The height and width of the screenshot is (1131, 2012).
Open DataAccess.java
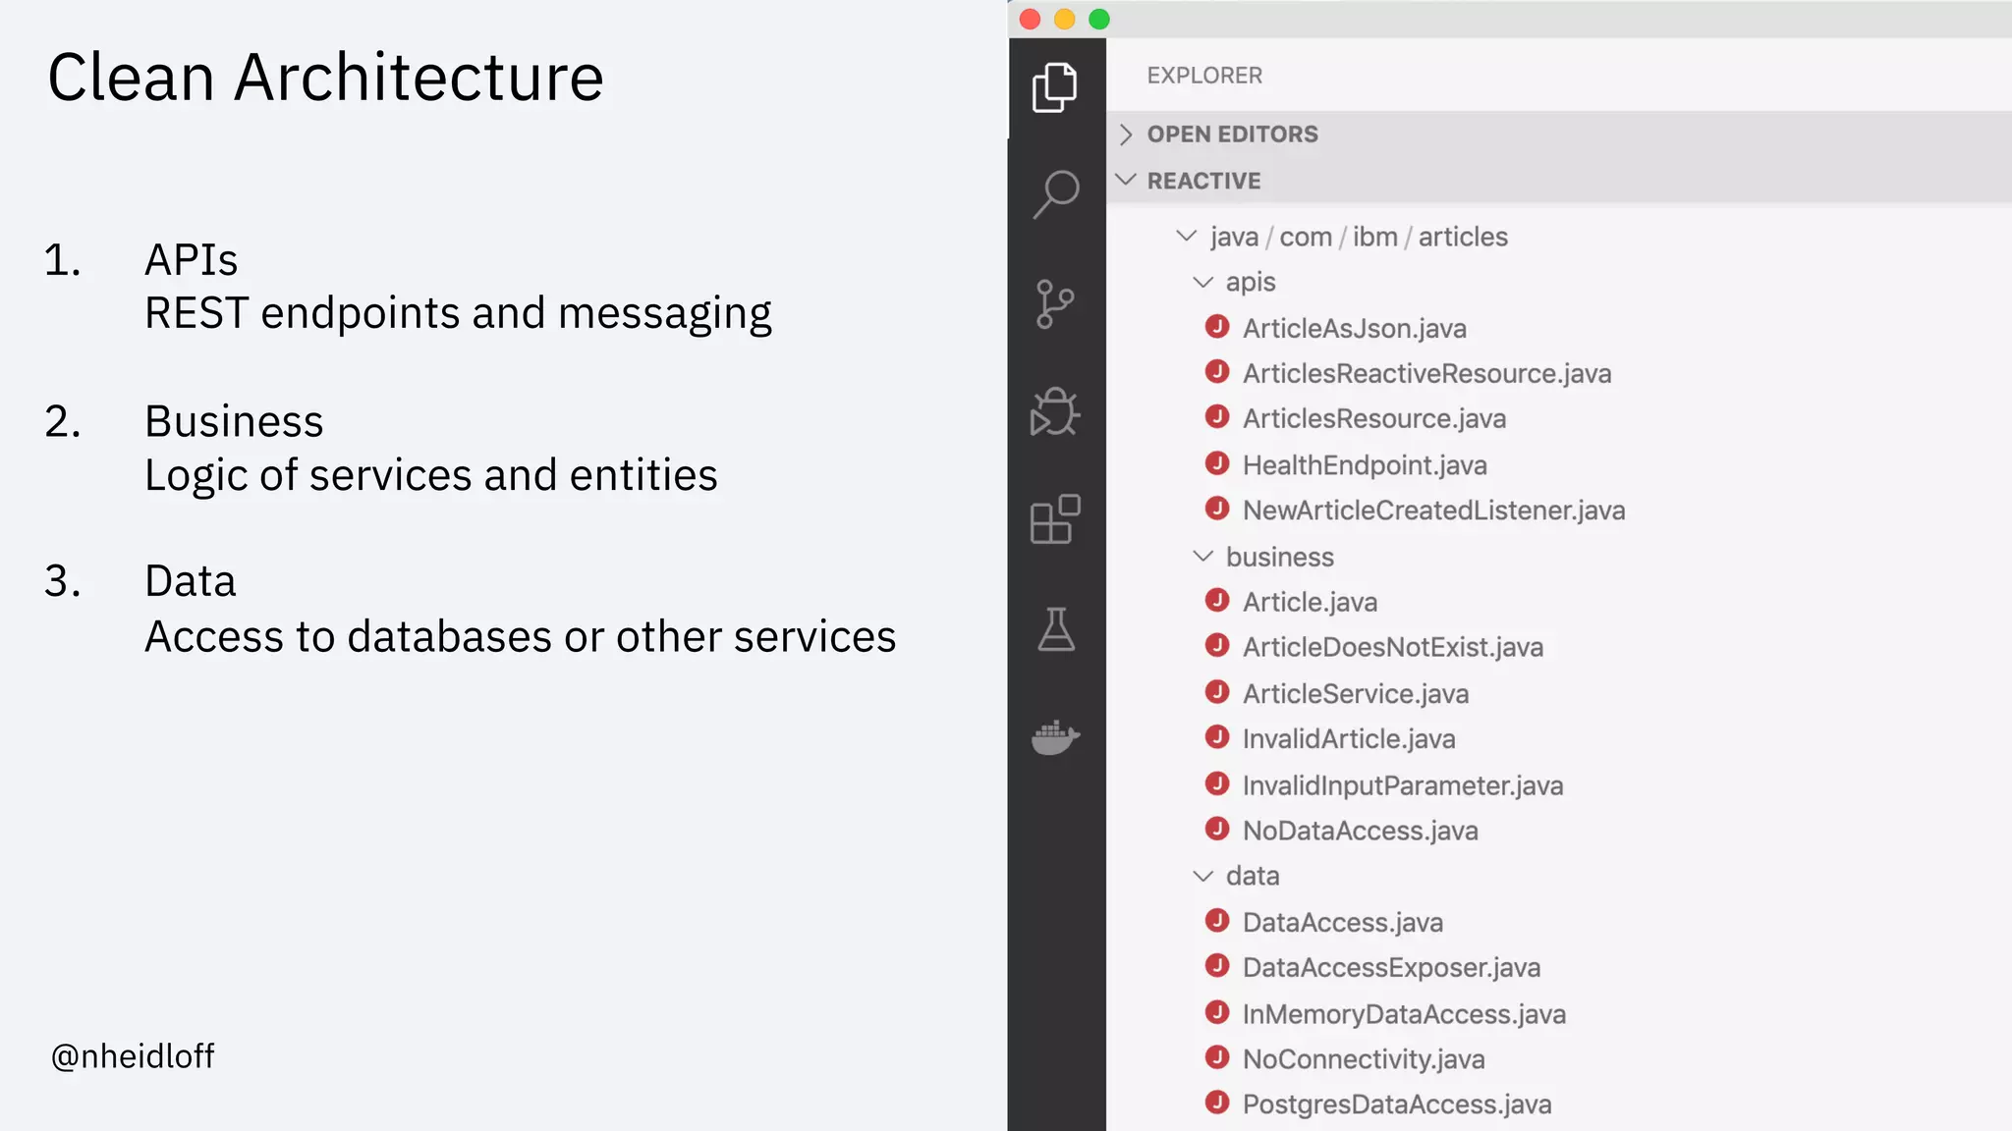coord(1342,923)
